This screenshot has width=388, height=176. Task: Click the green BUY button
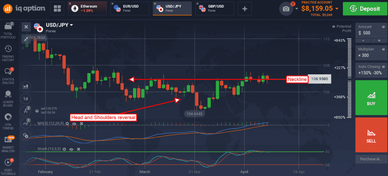point(371,97)
